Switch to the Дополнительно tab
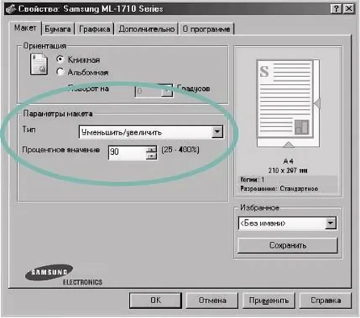 [x=146, y=29]
